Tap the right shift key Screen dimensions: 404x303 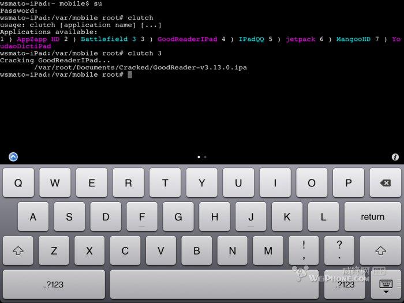tap(380, 250)
